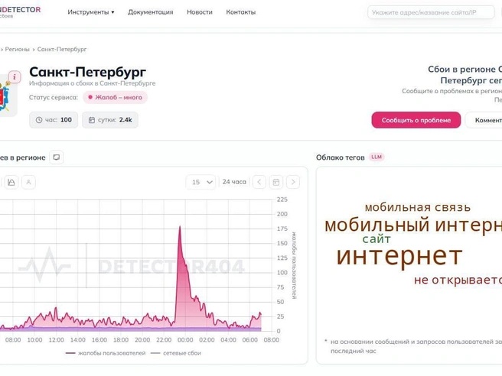Image resolution: width=502 pixels, height=376 pixels.
Task: Open the 15 interval dropdown
Action: 200,182
